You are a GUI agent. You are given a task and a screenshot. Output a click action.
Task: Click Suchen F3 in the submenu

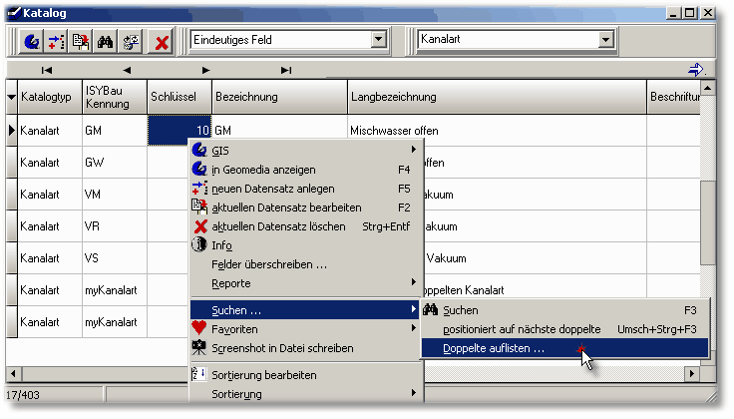(x=565, y=310)
